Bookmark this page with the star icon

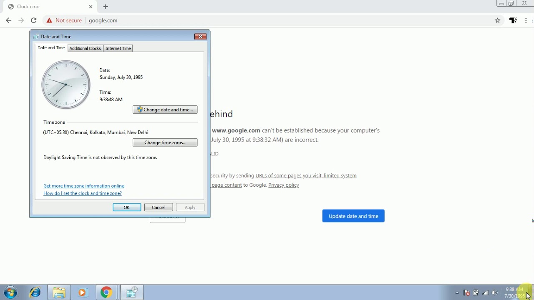[498, 20]
